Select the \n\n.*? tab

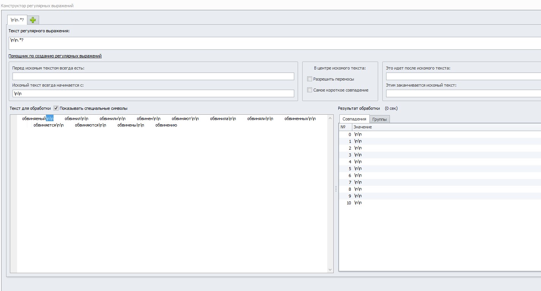(17, 19)
